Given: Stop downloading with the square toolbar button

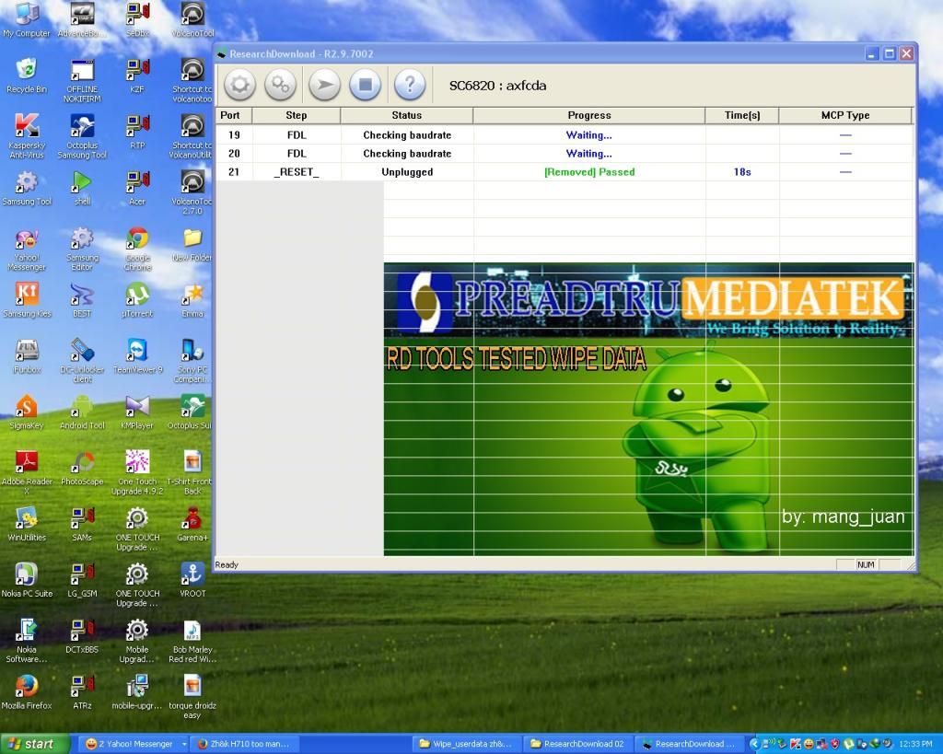Looking at the screenshot, I should 365,85.
